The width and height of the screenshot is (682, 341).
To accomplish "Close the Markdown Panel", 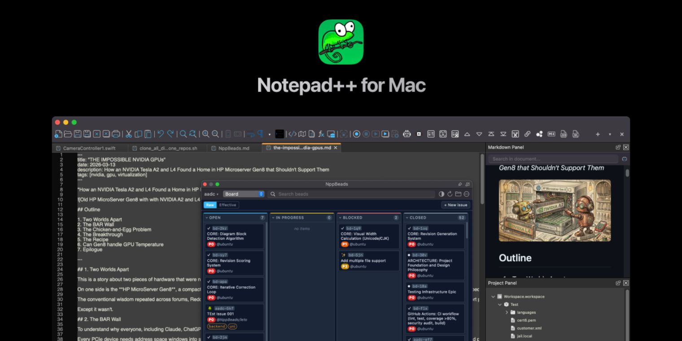I will 626,147.
